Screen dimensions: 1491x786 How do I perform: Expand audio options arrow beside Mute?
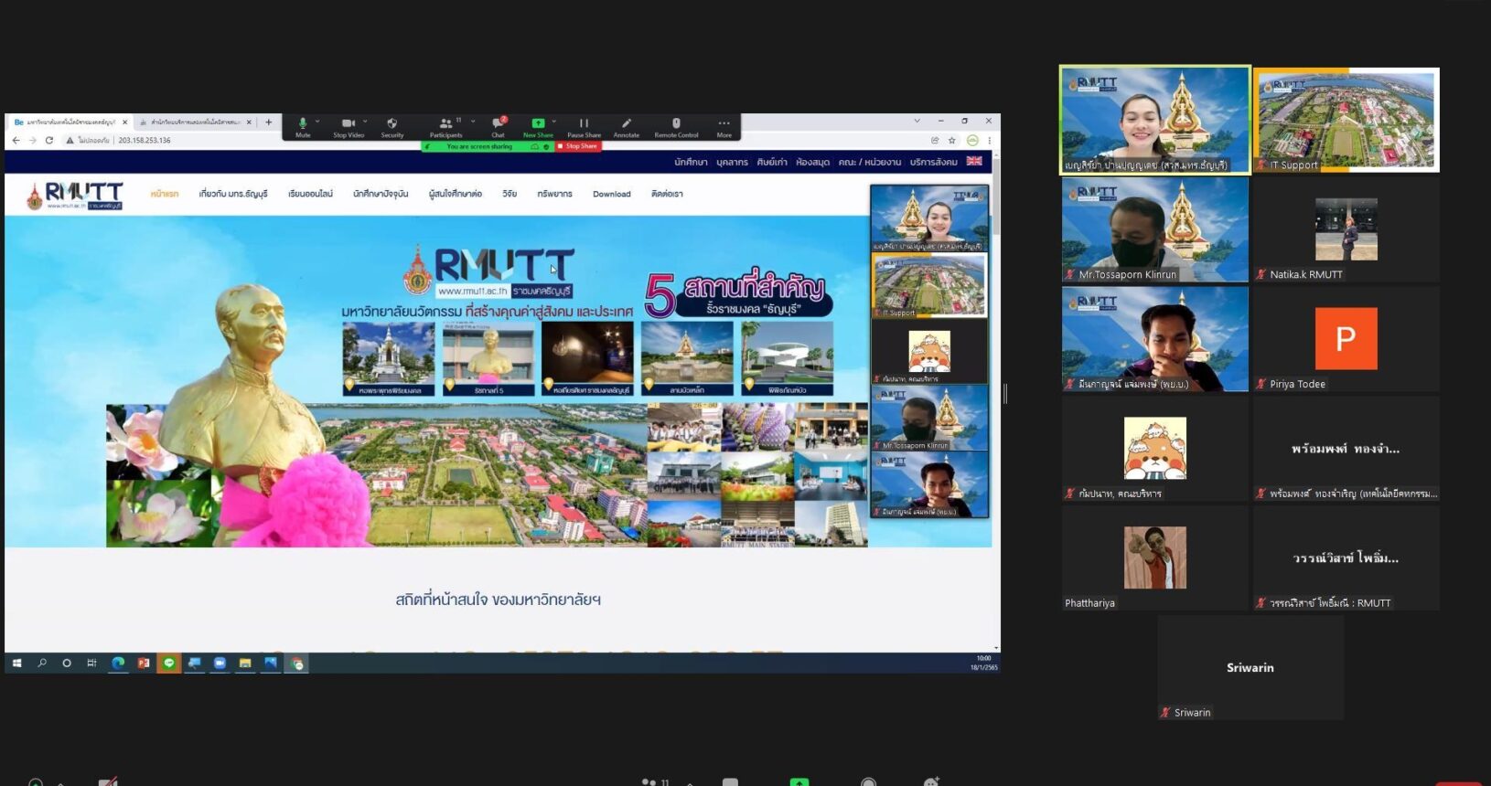point(317,121)
